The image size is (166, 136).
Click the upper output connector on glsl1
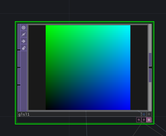click(150, 59)
